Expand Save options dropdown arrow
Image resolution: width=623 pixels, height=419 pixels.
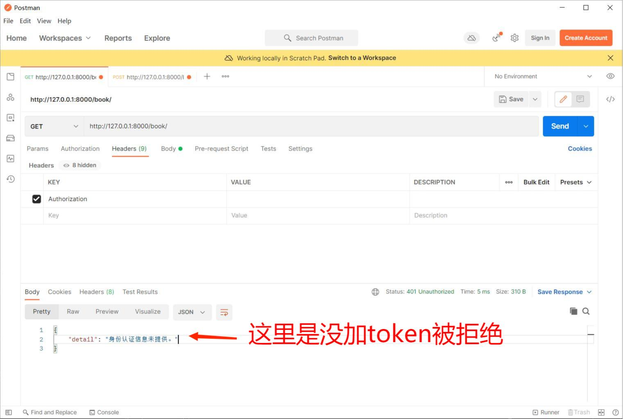pyautogui.click(x=535, y=99)
